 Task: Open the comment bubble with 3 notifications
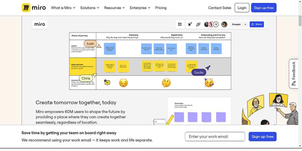[107, 83]
